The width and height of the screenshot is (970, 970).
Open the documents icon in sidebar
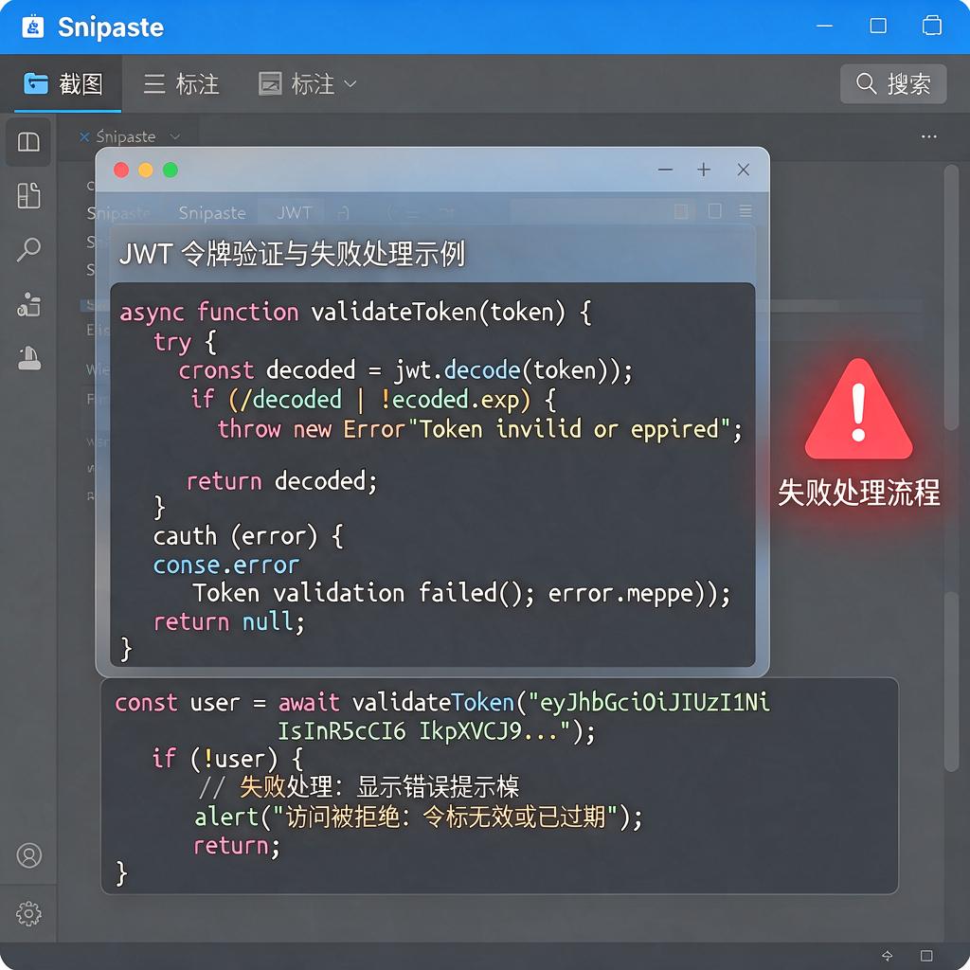[x=28, y=195]
